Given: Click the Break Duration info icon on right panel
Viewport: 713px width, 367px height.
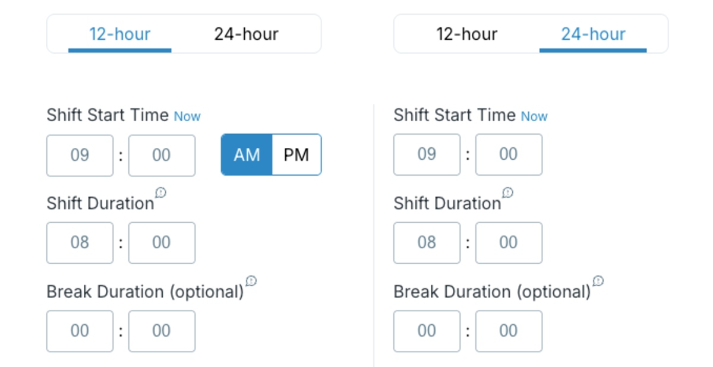Looking at the screenshot, I should [598, 280].
